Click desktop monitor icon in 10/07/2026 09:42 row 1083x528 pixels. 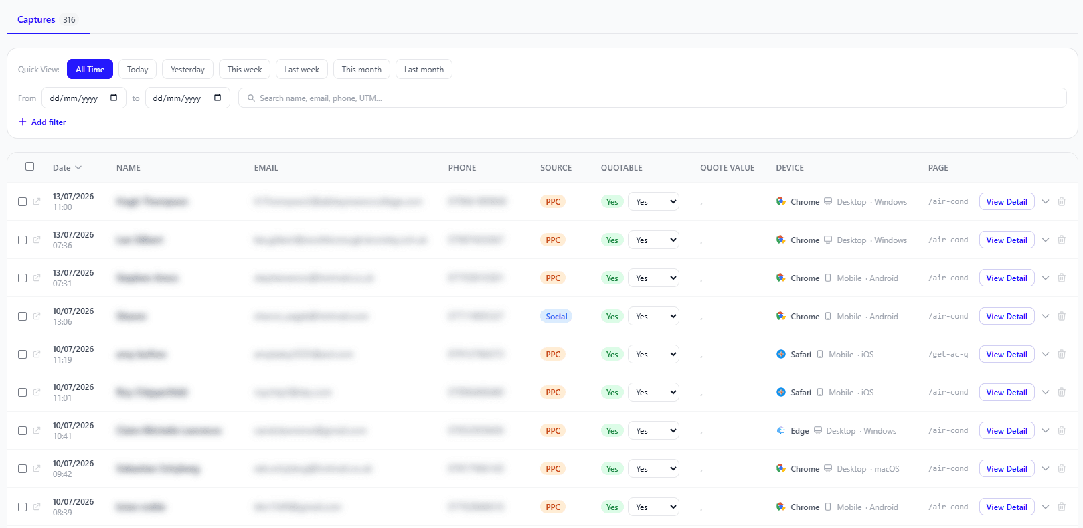(x=828, y=468)
